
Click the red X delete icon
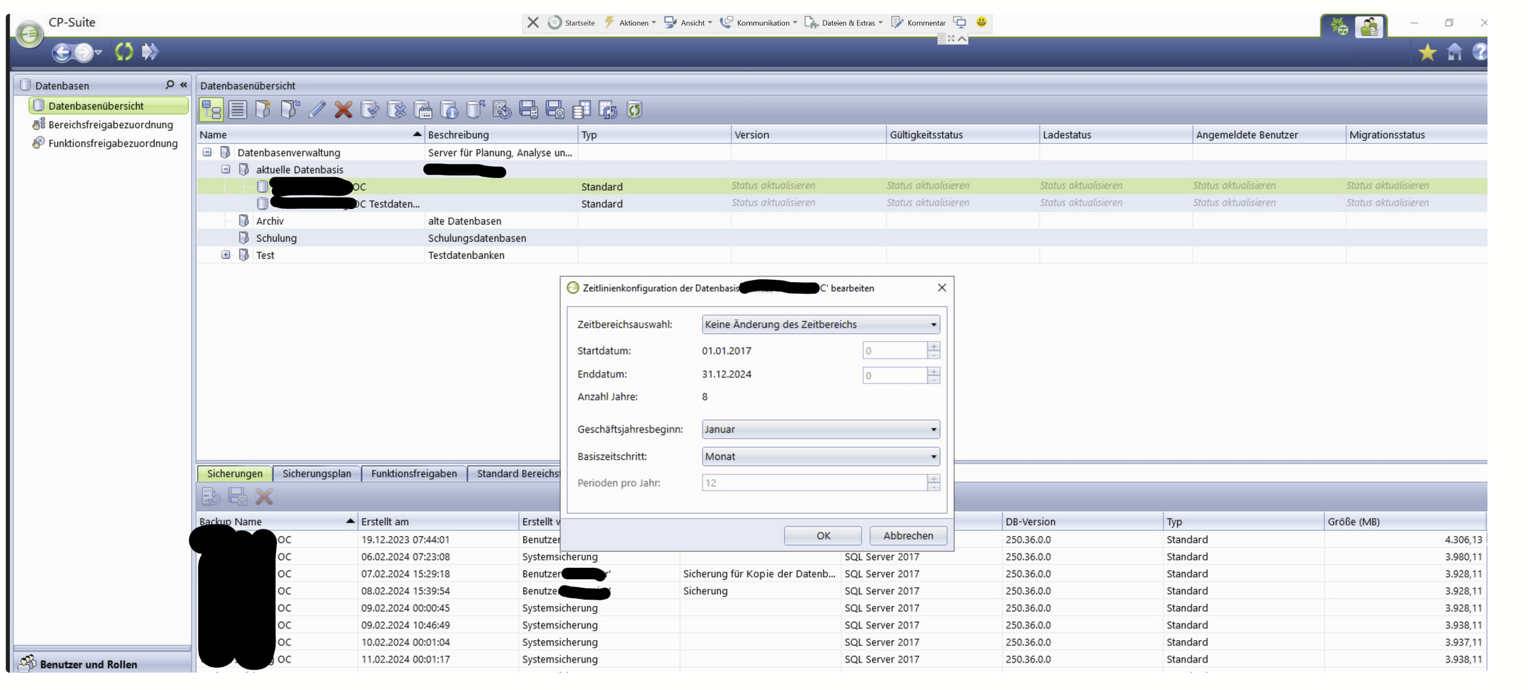pyautogui.click(x=344, y=110)
